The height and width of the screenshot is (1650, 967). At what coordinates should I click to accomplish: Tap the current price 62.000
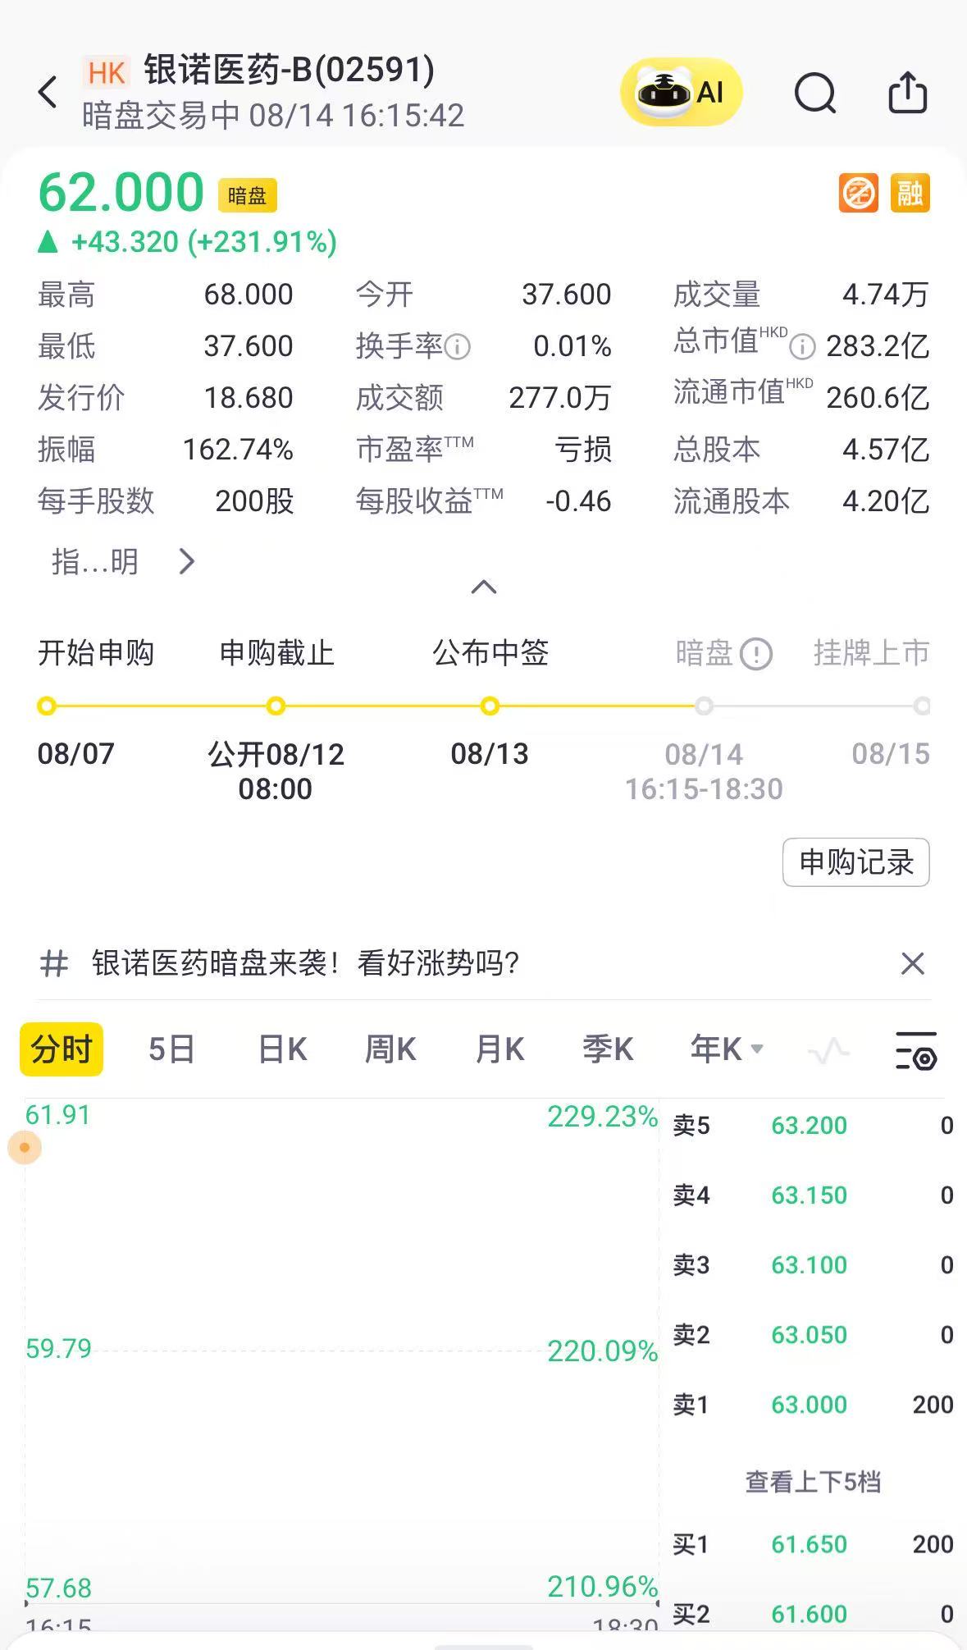click(x=121, y=193)
